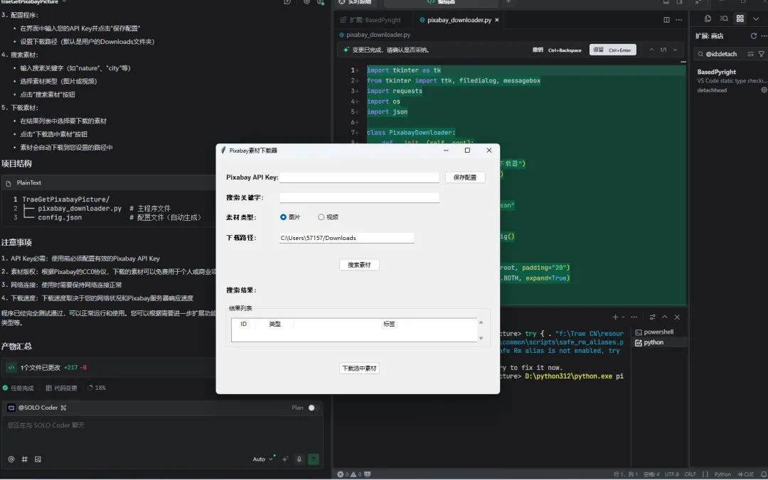Click the @SOLO Coder agent label

(37, 408)
